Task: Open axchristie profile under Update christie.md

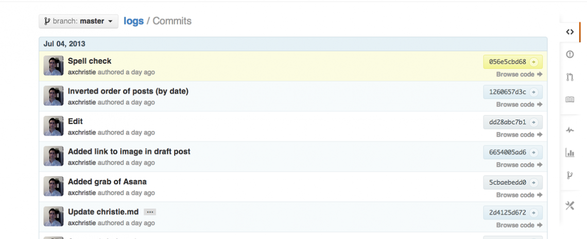Action: 82,223
